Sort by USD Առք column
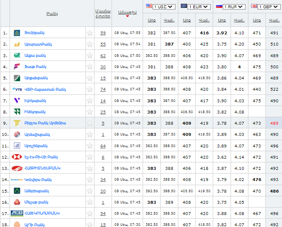This screenshot has width=282, height=227. pos(152,20)
